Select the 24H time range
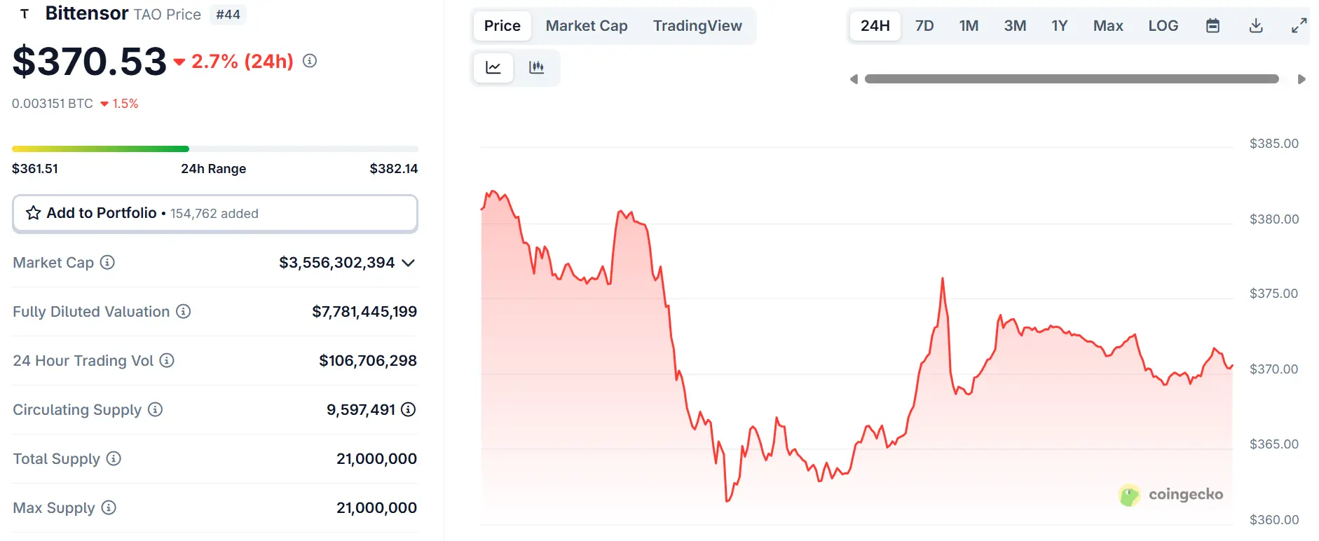Viewport: 1319px width, 541px height. (875, 26)
